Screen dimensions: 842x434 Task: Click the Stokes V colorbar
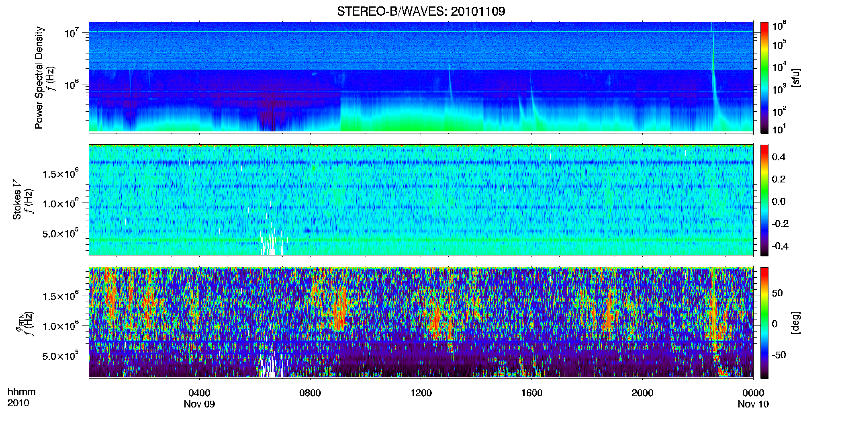pyautogui.click(x=764, y=200)
